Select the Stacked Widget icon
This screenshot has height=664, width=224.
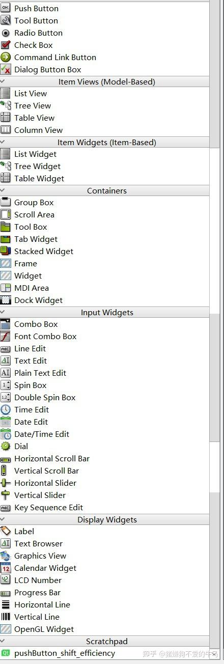point(6,251)
